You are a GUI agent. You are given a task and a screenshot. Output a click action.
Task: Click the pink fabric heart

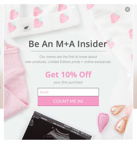point(103,122)
